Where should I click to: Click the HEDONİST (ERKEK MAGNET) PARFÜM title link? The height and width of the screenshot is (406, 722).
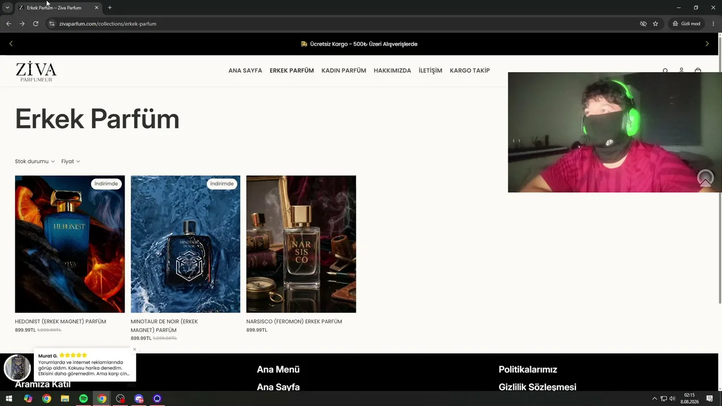60,321
